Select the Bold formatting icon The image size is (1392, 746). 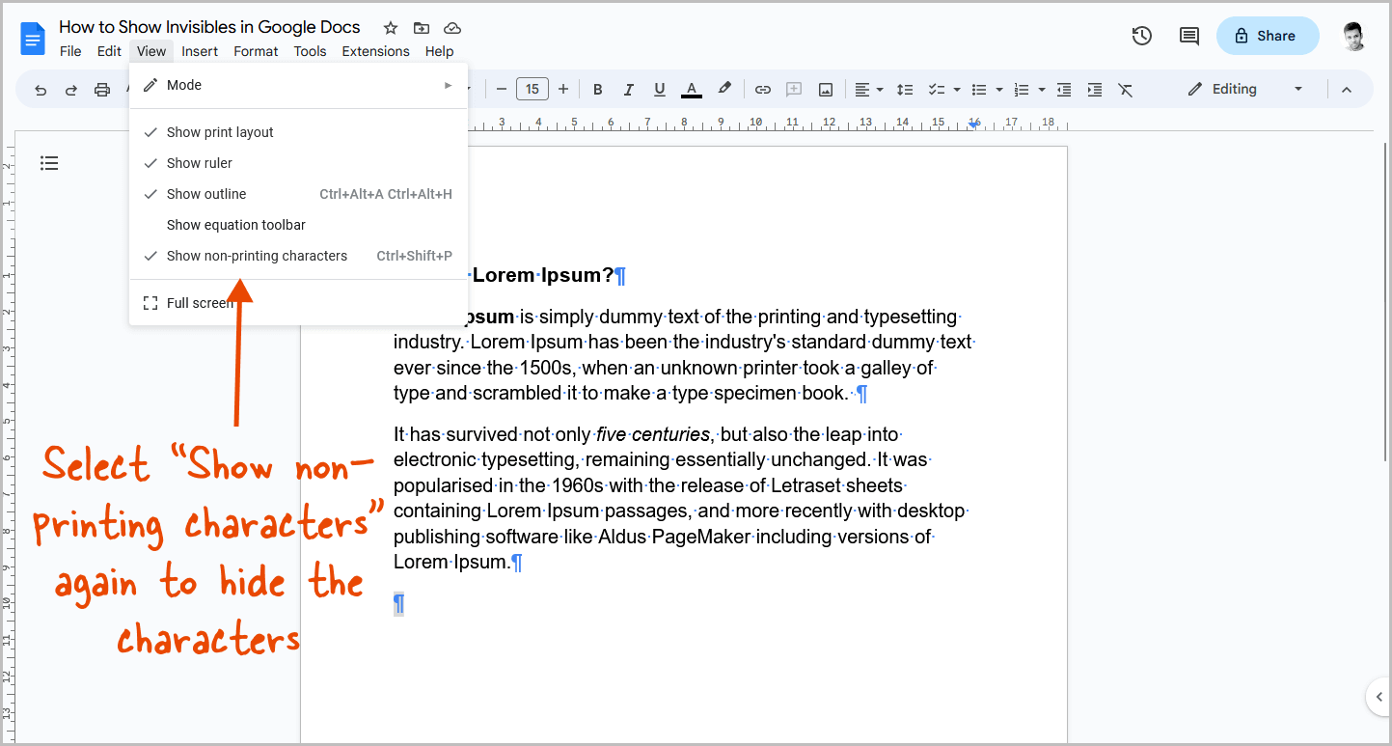(x=597, y=89)
